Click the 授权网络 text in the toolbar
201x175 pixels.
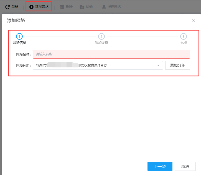point(114,7)
